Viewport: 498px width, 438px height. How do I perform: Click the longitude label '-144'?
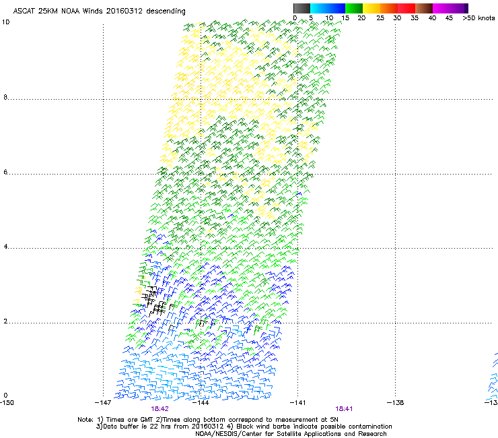pyautogui.click(x=201, y=403)
